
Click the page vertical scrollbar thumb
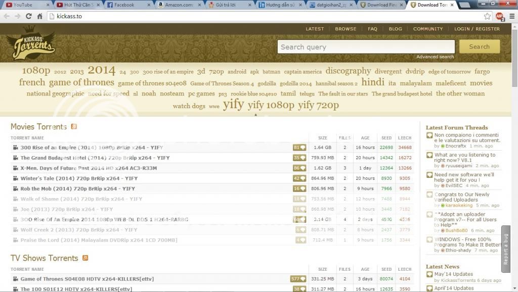(514, 60)
